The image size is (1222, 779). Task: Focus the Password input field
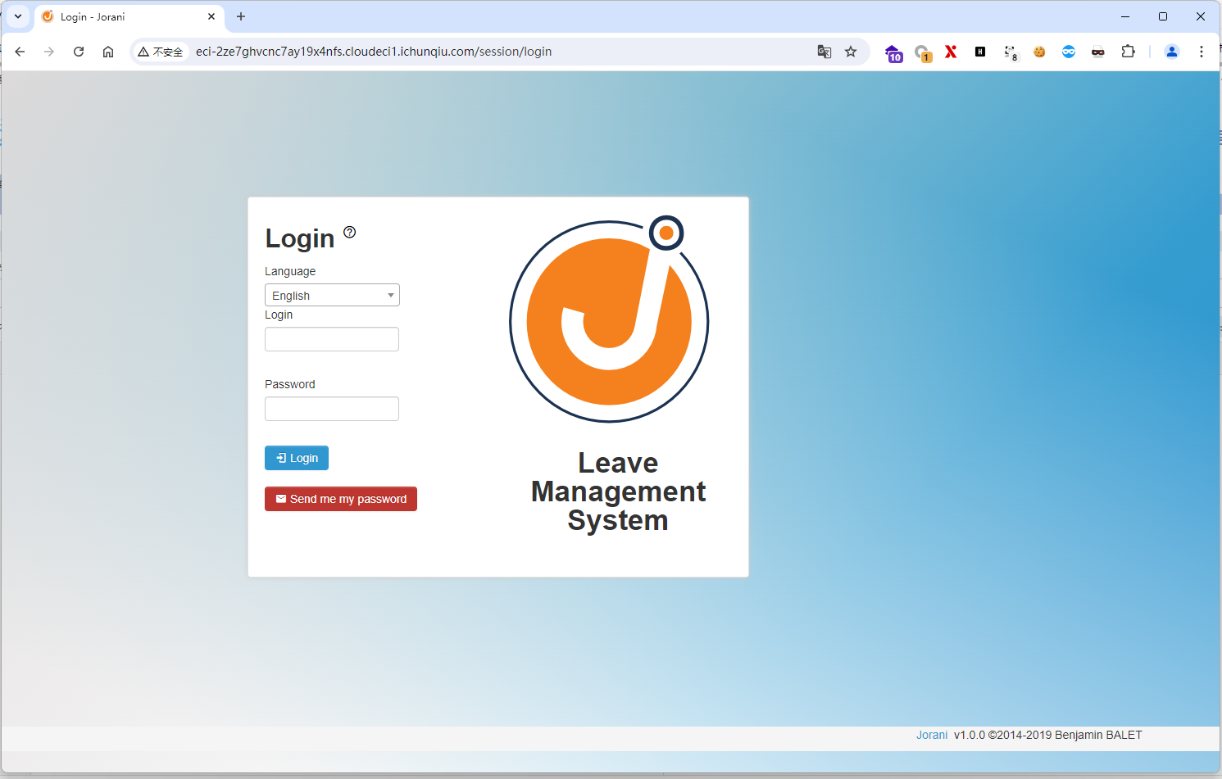[332, 409]
